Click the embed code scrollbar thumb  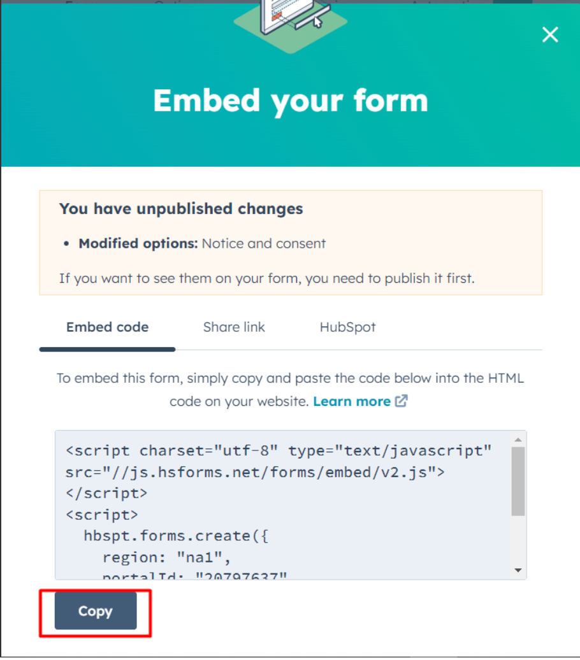click(518, 481)
